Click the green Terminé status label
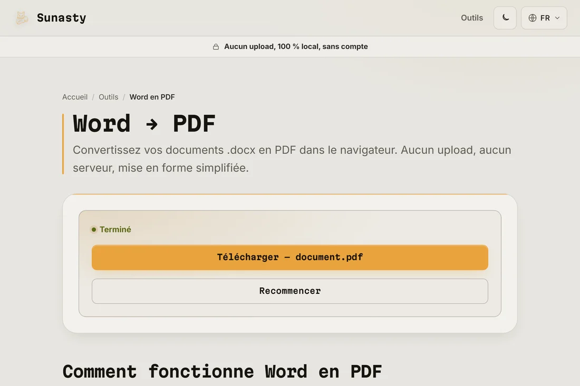The width and height of the screenshot is (580, 386). click(111, 230)
